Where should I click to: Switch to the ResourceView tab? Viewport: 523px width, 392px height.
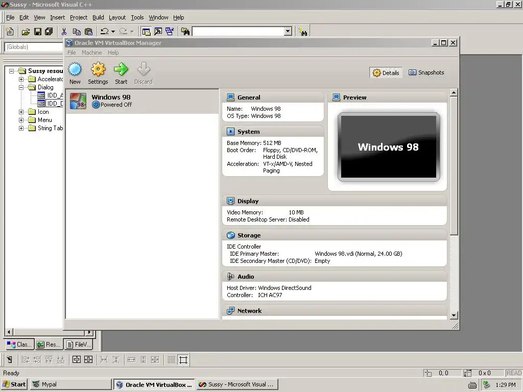[x=49, y=345]
